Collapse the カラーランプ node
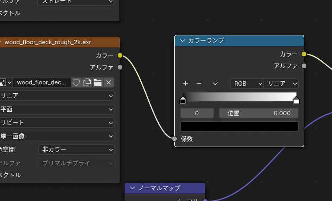 click(x=183, y=41)
